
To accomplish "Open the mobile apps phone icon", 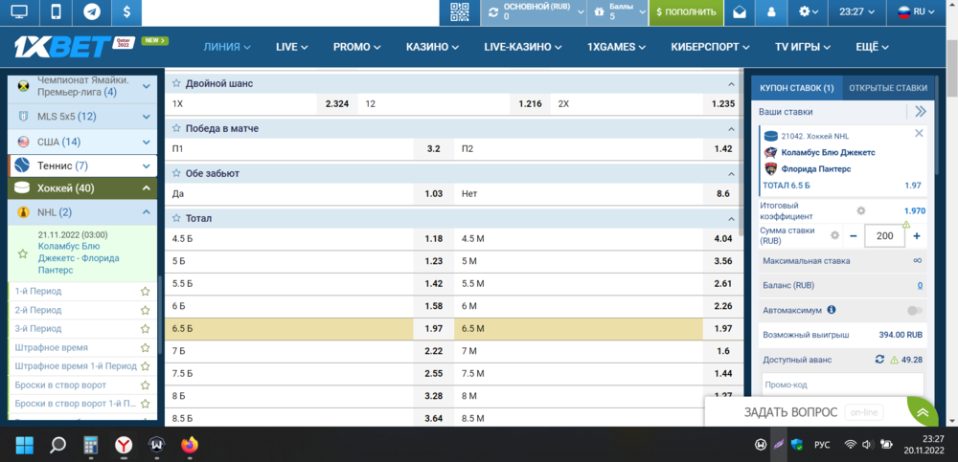I will click(x=56, y=11).
